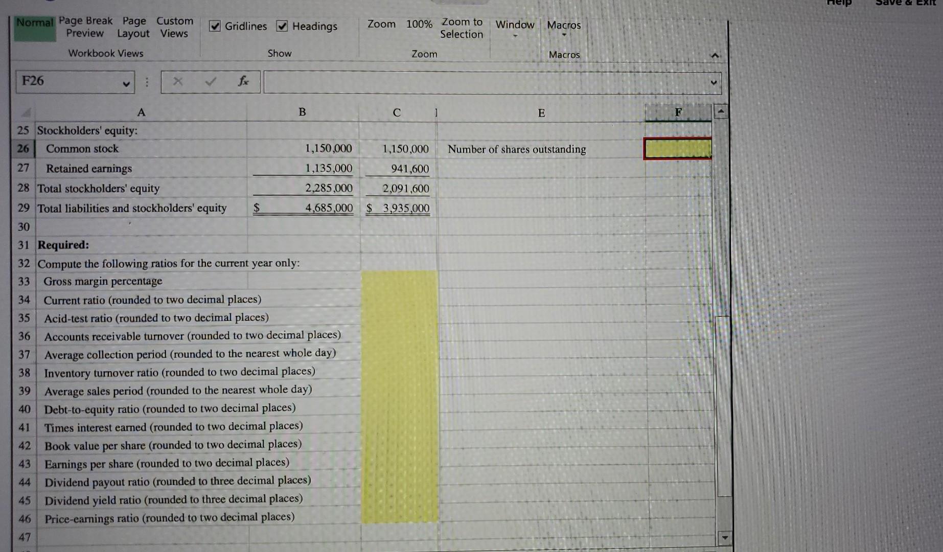
Task: Click vertical scrollbar down arrow
Action: [x=724, y=538]
